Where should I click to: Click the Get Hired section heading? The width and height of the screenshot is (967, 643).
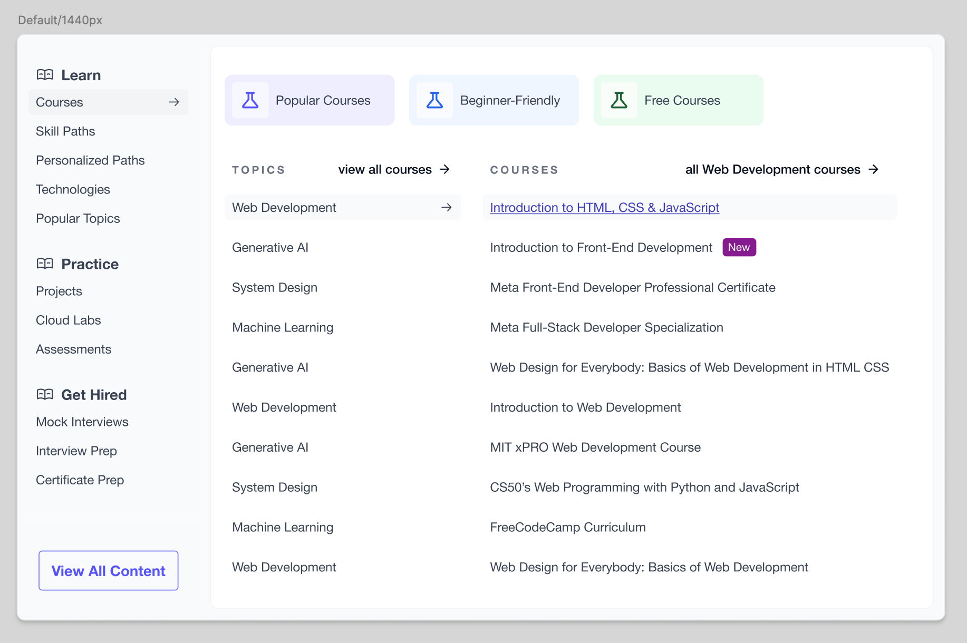94,394
